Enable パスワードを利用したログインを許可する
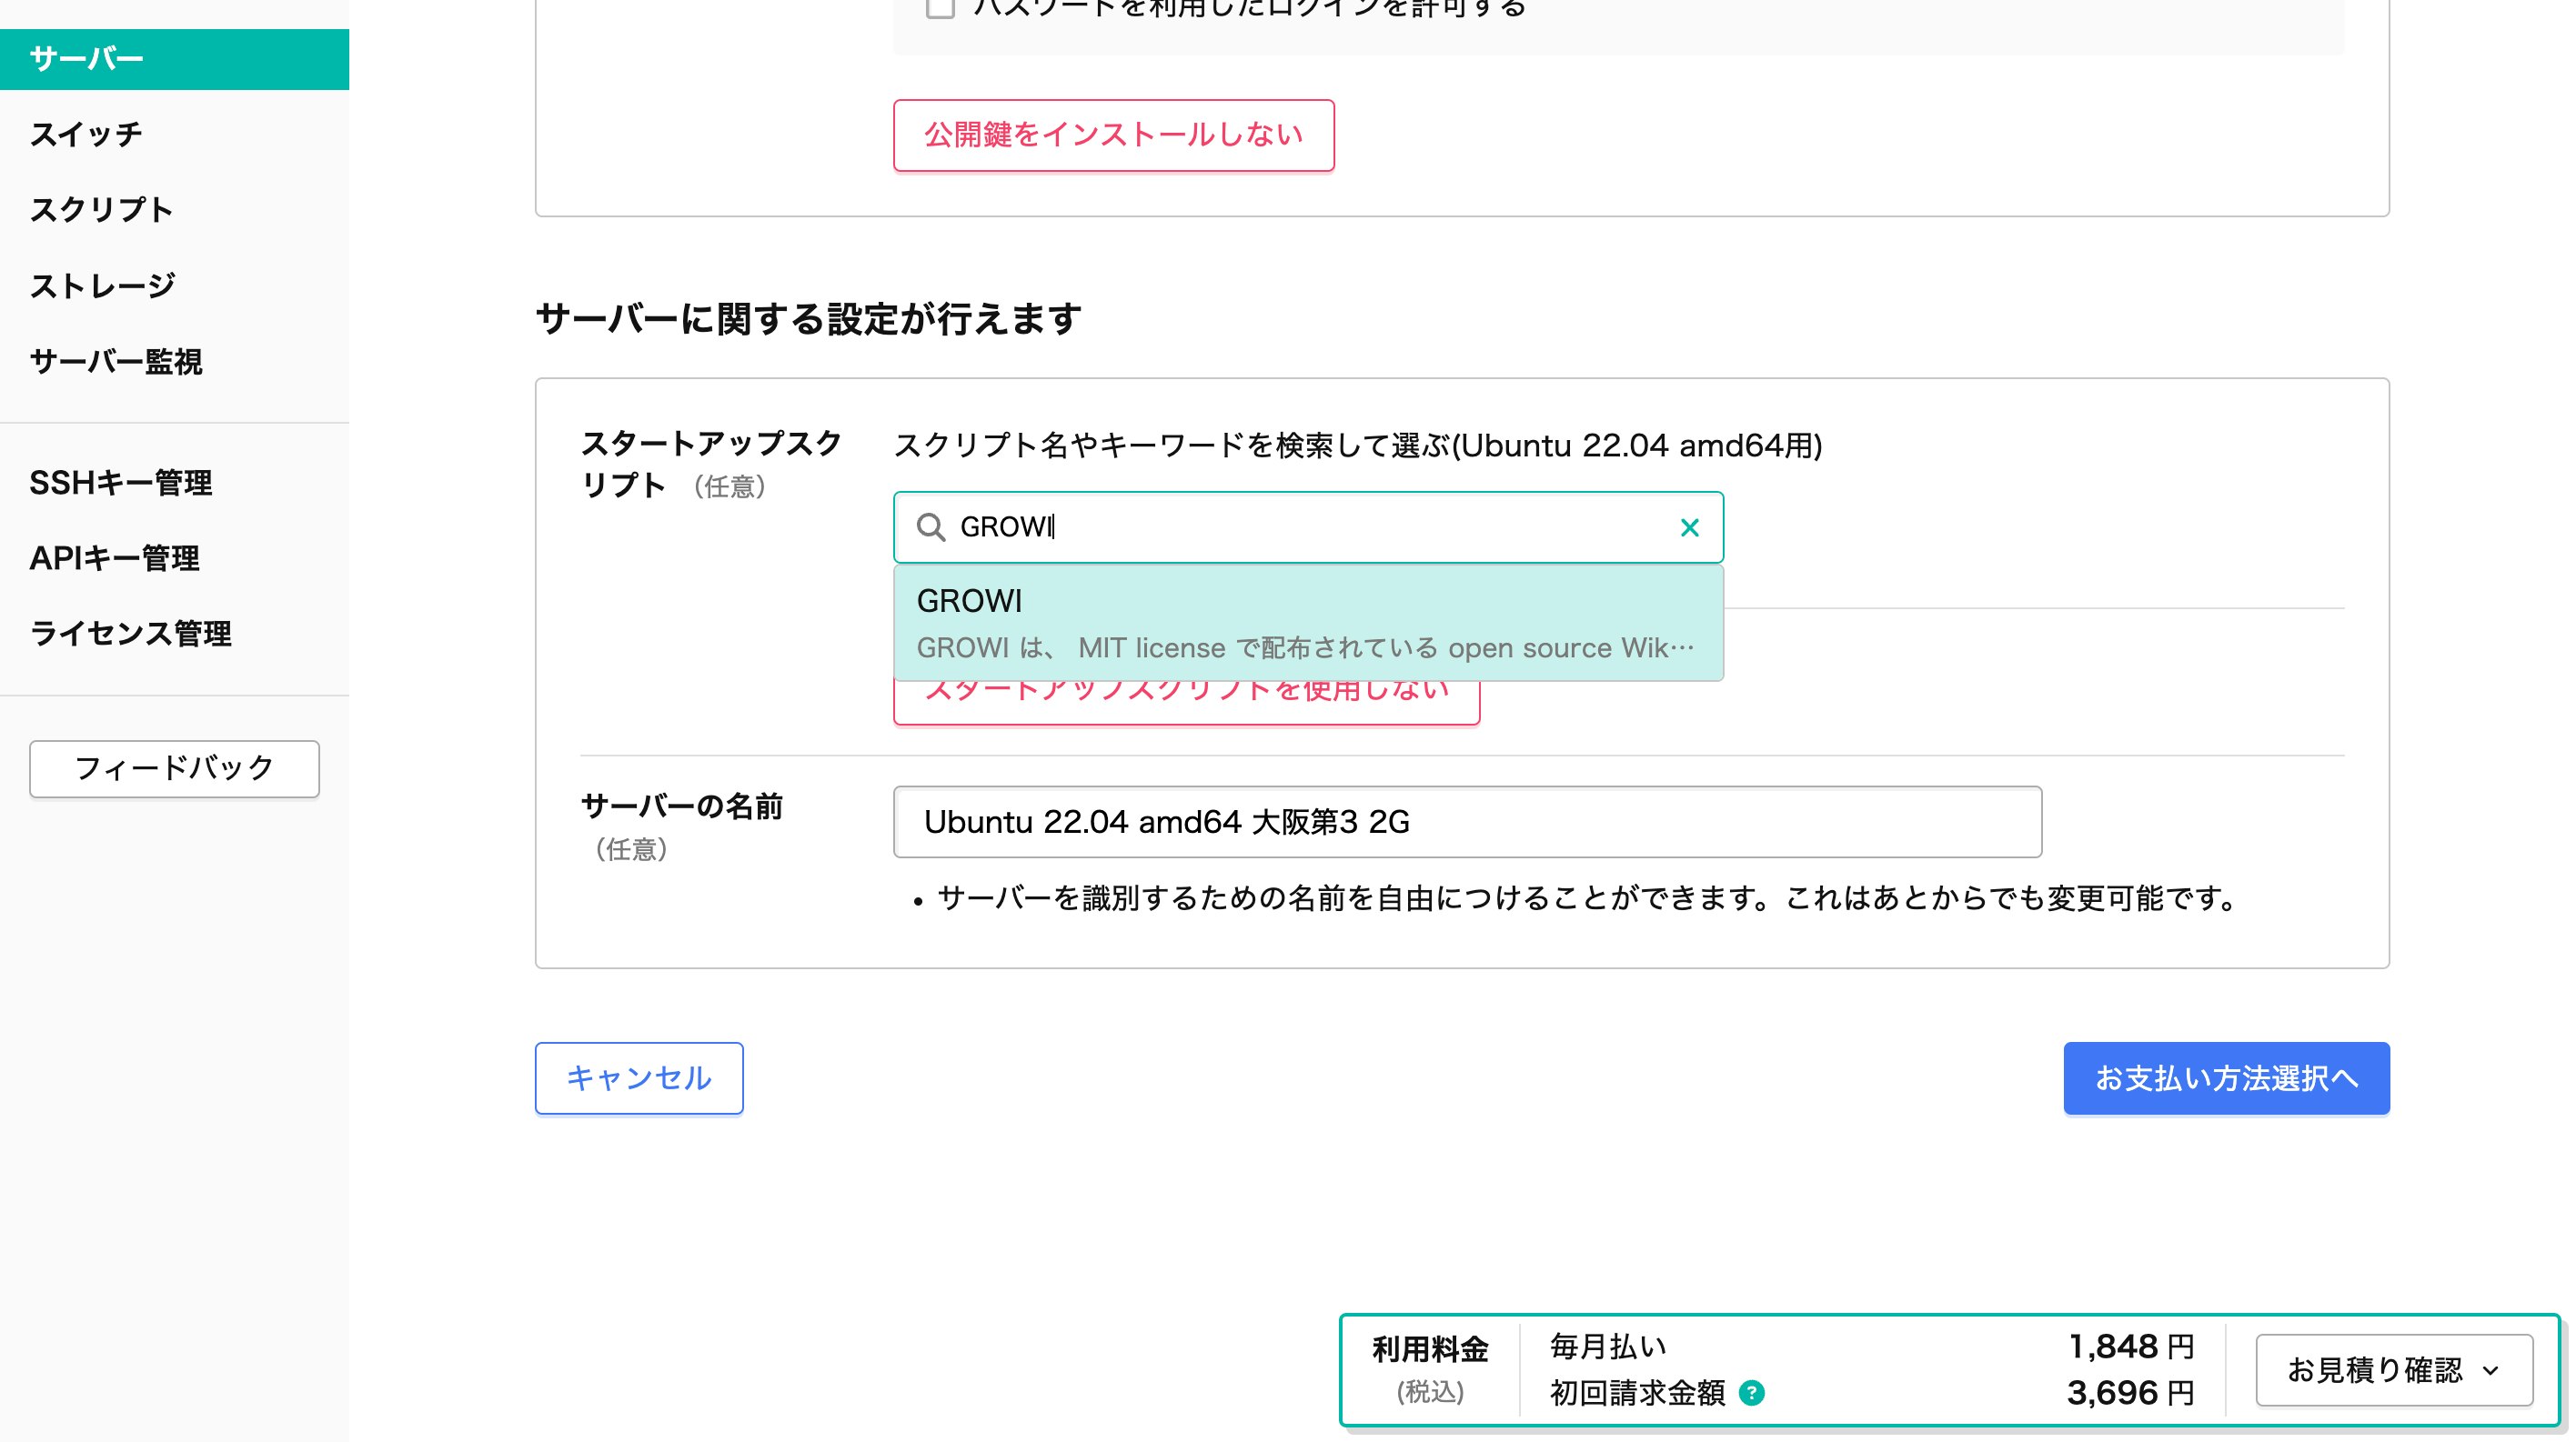This screenshot has width=2576, height=1442. click(938, 8)
